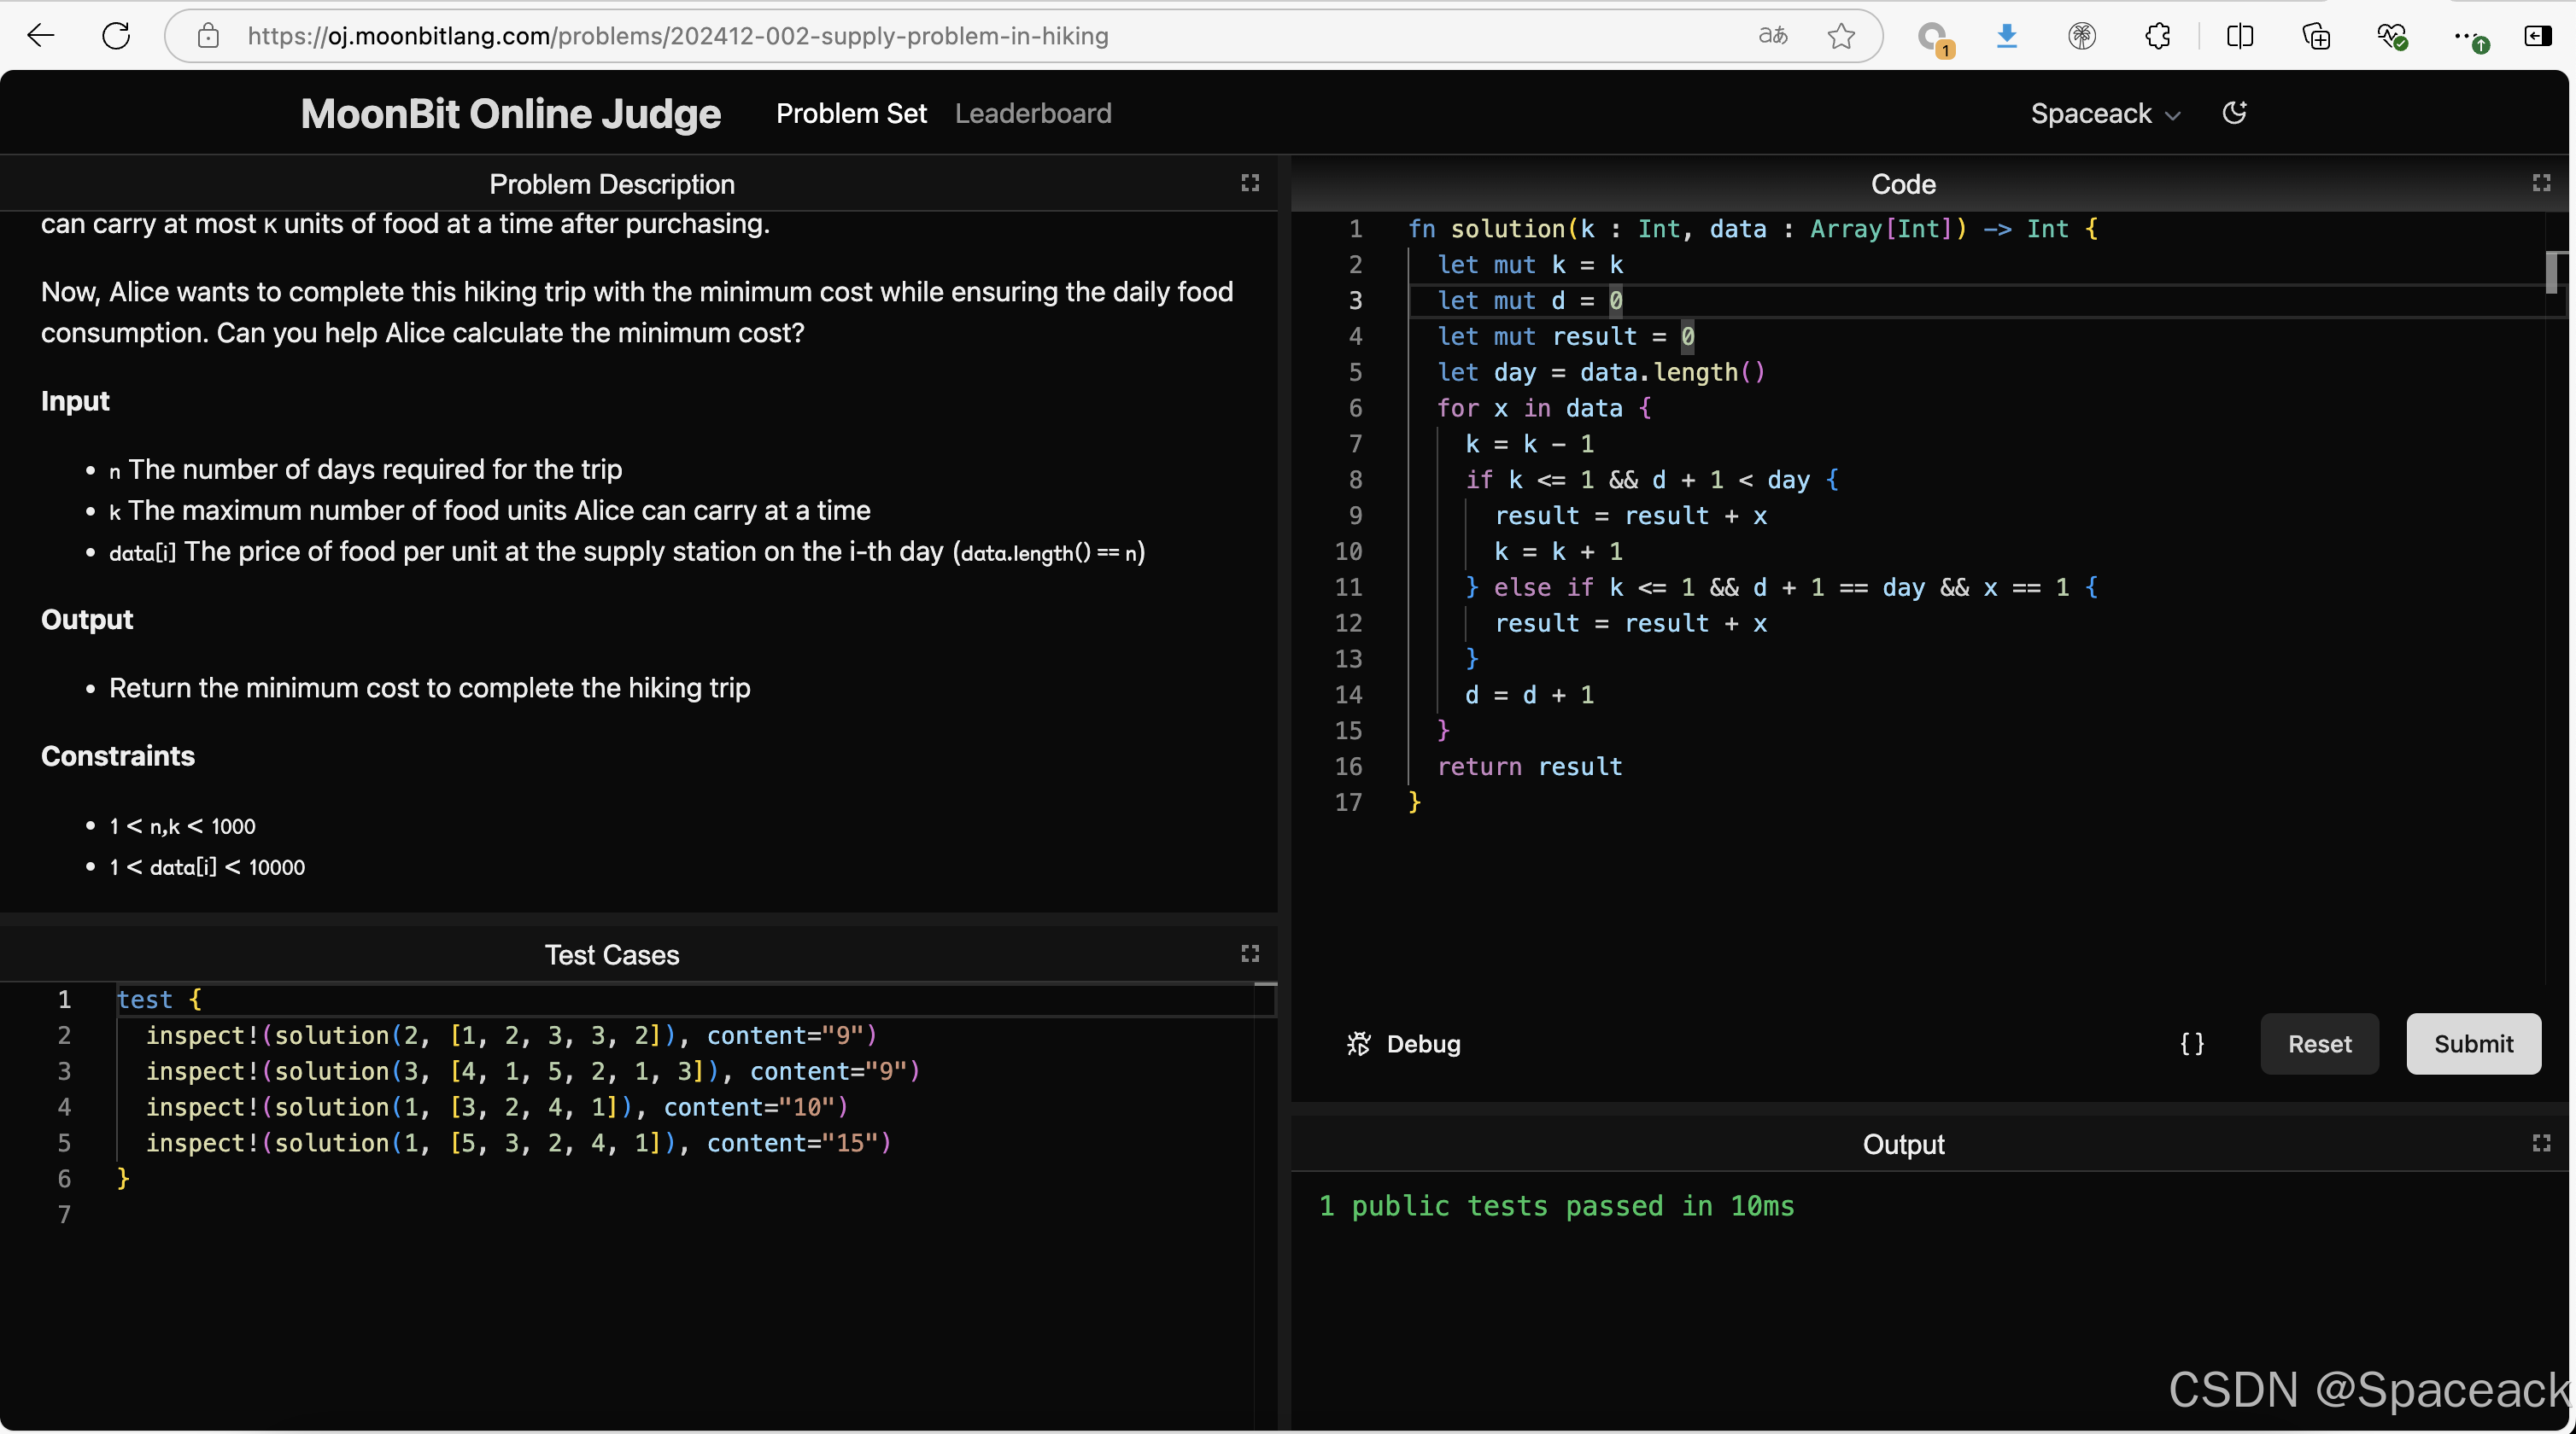Open the browser downloads icon
This screenshot has height=1434, width=2576.
pyautogui.click(x=2006, y=36)
